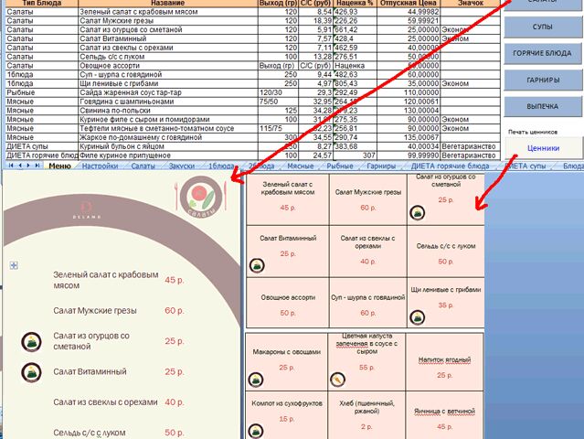The image size is (584, 439).
Task: Select cell Жаркое по-домашнему с говядиной
Action: click(168, 137)
